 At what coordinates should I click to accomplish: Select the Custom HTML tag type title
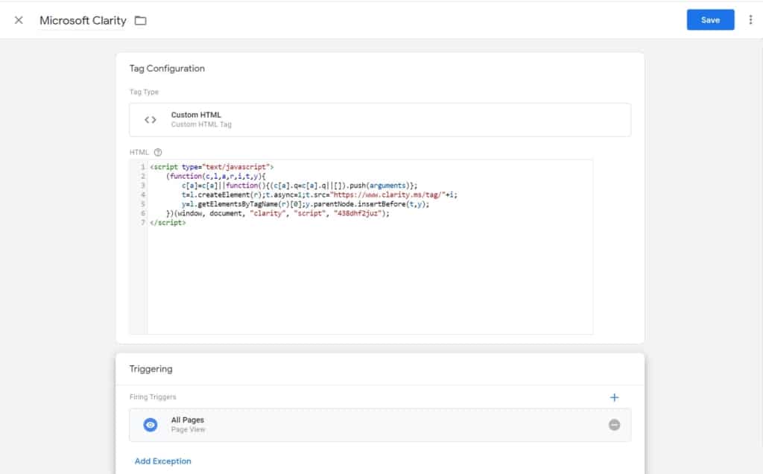click(x=196, y=115)
